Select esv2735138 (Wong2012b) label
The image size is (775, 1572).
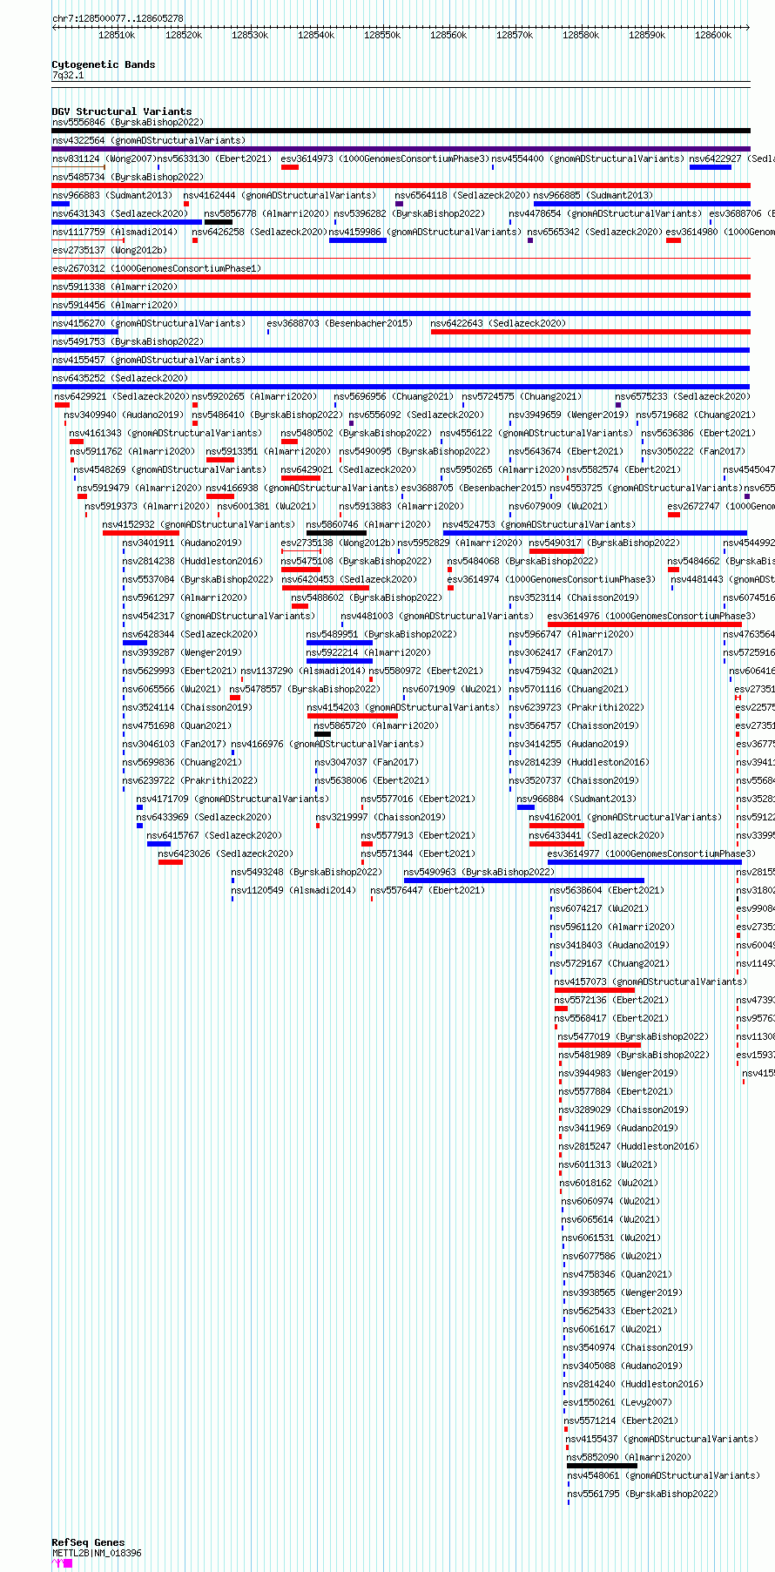337,543
